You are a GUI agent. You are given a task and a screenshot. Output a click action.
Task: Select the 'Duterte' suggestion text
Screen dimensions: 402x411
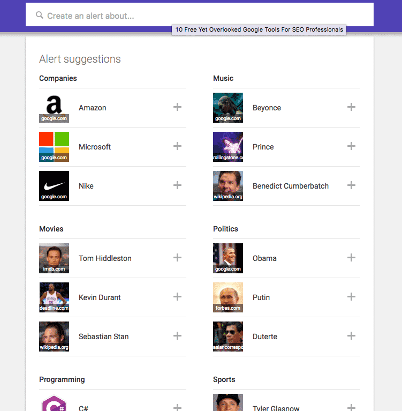click(265, 337)
